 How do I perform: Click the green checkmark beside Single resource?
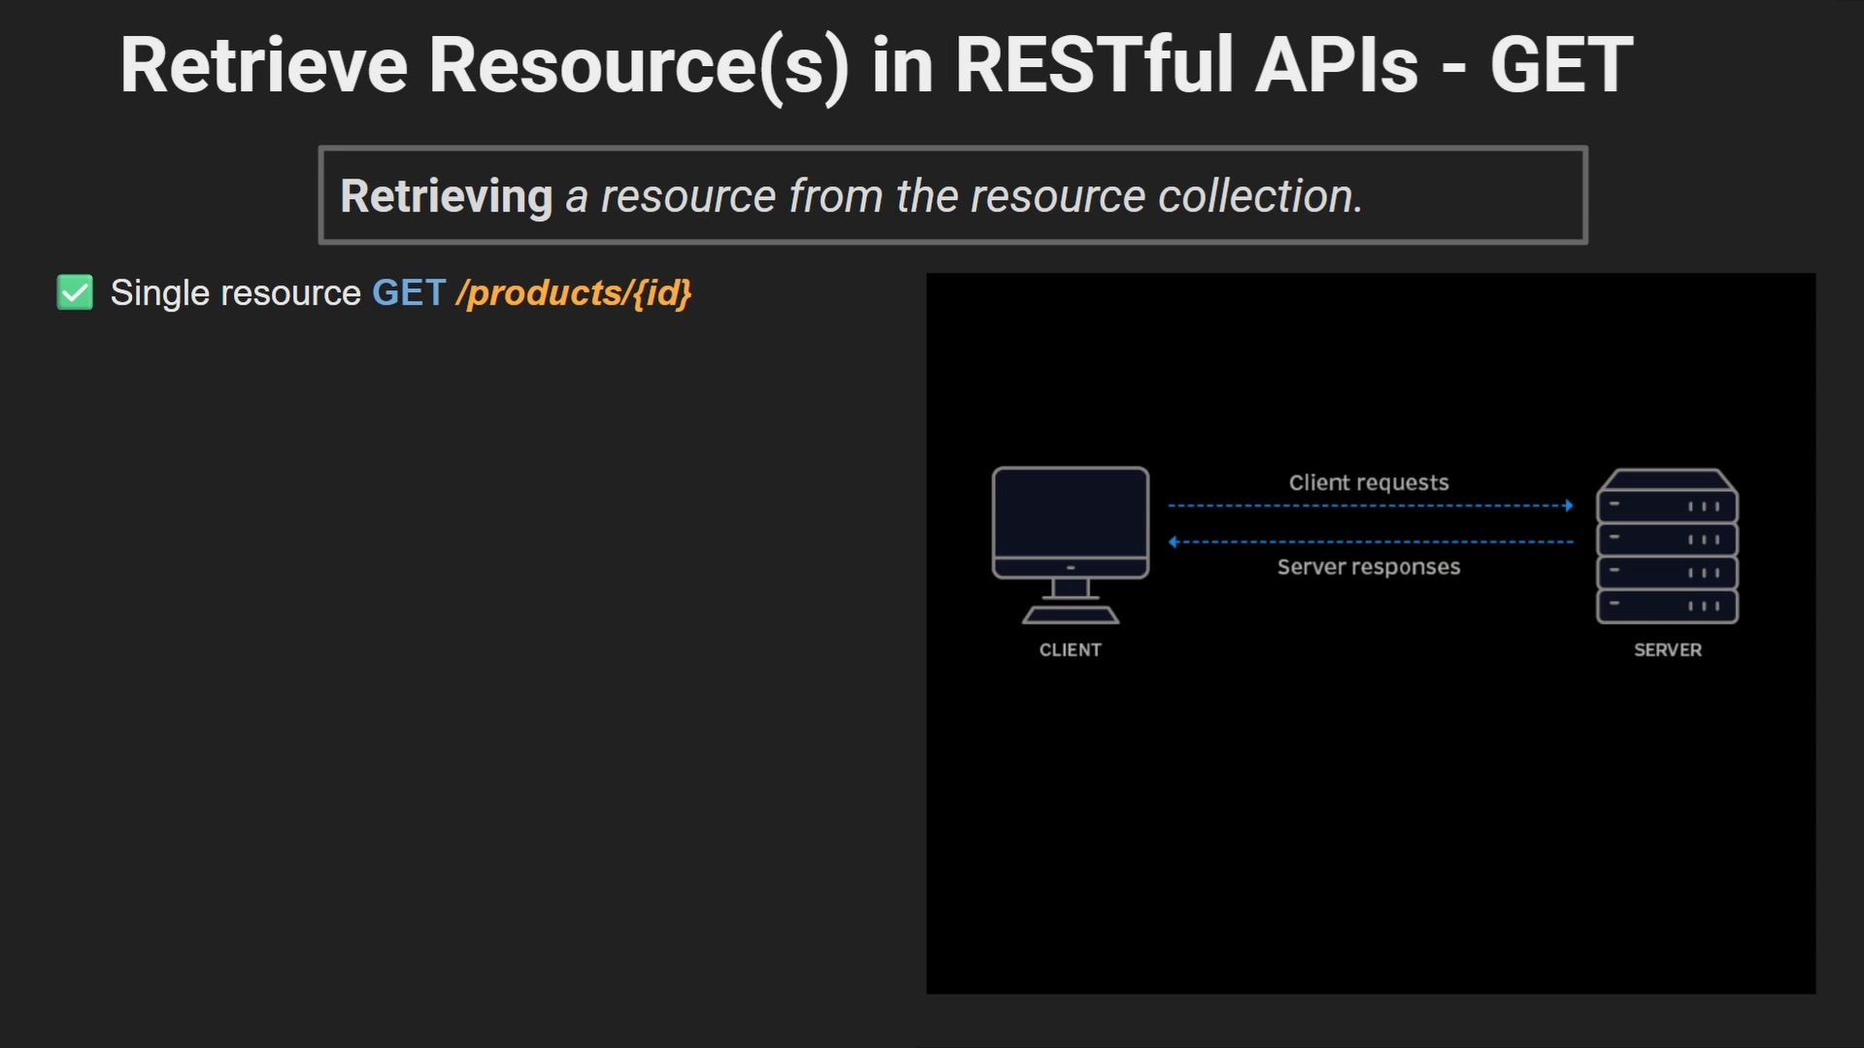pos(75,292)
